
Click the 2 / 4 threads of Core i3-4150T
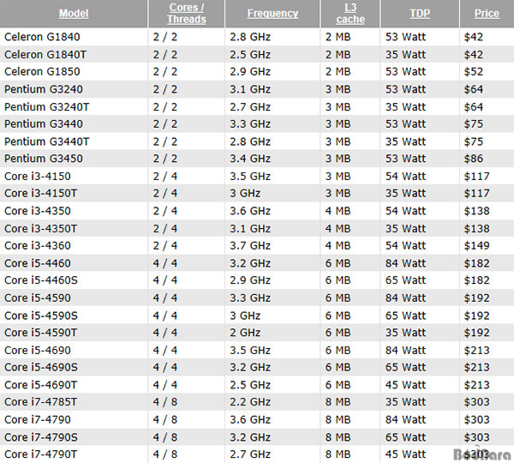pyautogui.click(x=165, y=194)
